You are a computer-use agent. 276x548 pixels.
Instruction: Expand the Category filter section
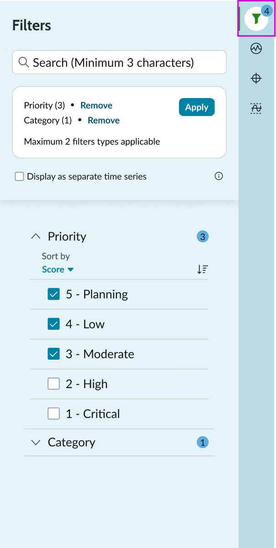36,442
